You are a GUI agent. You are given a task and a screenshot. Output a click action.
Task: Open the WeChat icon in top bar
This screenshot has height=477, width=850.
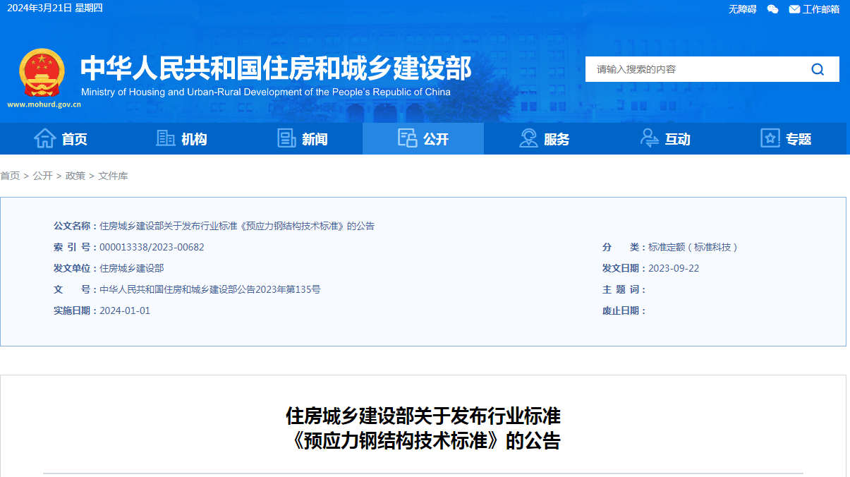[772, 9]
